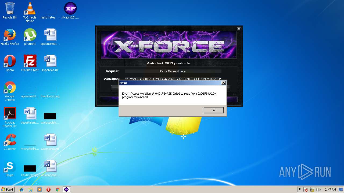Viewport: 344px width, 193px height.
Task: Select Acrobat Reader DC shortcut
Action: pyautogui.click(x=10, y=118)
